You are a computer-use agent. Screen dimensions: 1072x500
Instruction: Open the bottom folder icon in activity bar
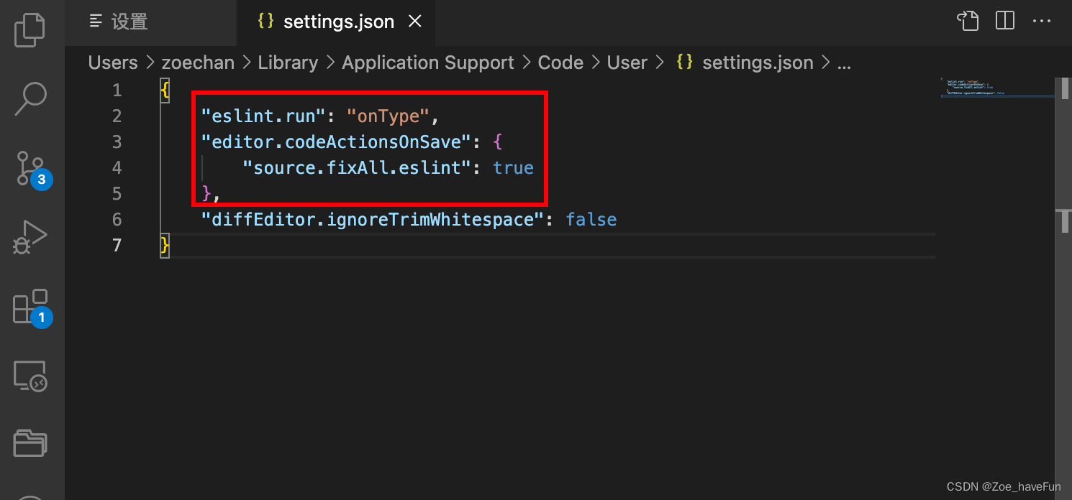pyautogui.click(x=29, y=443)
